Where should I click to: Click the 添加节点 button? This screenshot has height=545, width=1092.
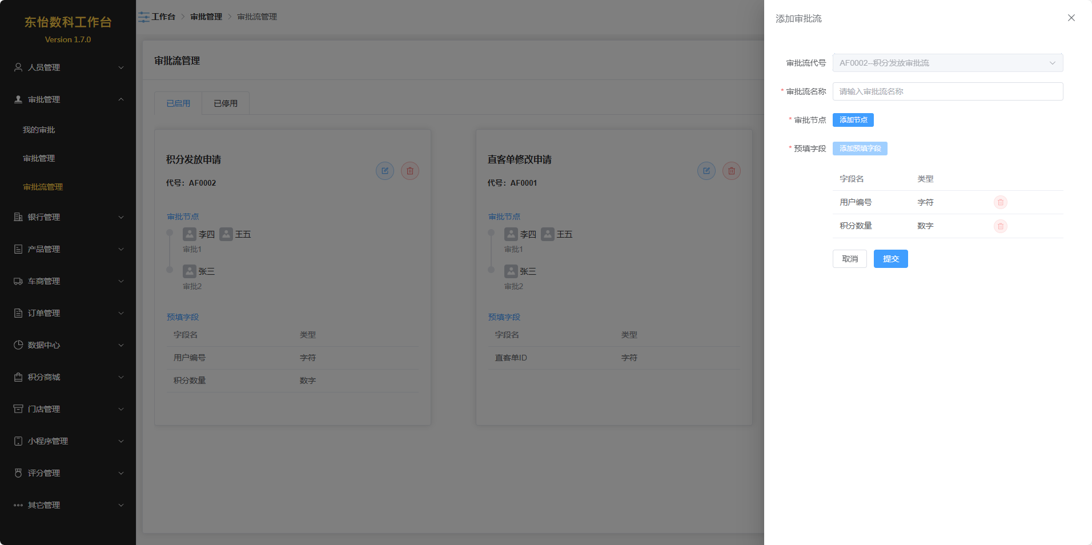853,120
